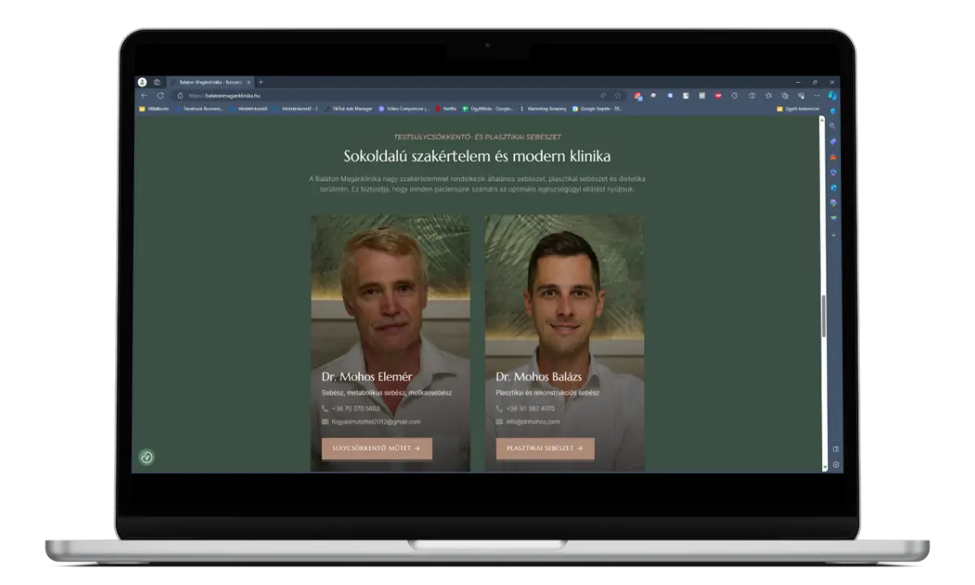975x585 pixels.
Task: Click the 'Plasztikai sebészet' button
Action: pyautogui.click(x=544, y=448)
